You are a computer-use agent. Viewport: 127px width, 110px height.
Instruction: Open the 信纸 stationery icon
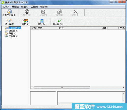point(42,22)
